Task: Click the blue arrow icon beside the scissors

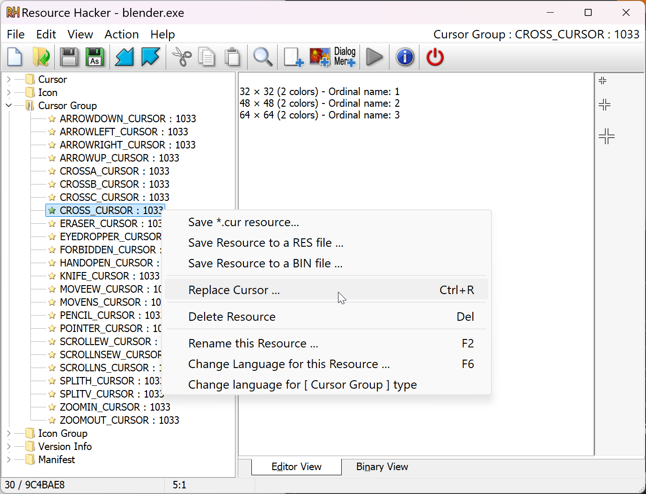Action: tap(151, 57)
